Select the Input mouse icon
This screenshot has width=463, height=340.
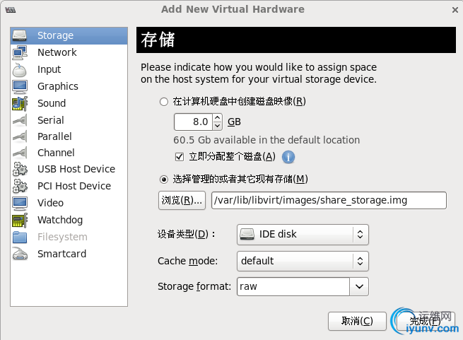(x=20, y=69)
